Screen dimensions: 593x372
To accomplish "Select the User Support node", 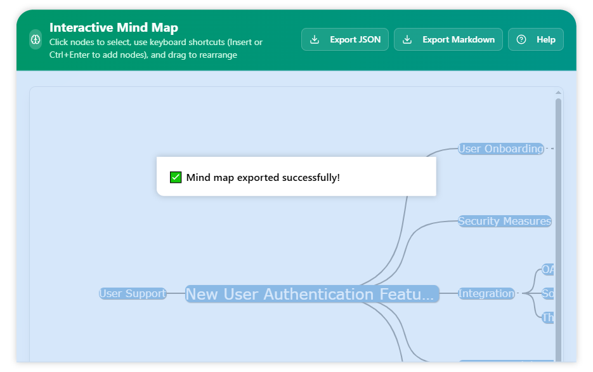I will (133, 293).
